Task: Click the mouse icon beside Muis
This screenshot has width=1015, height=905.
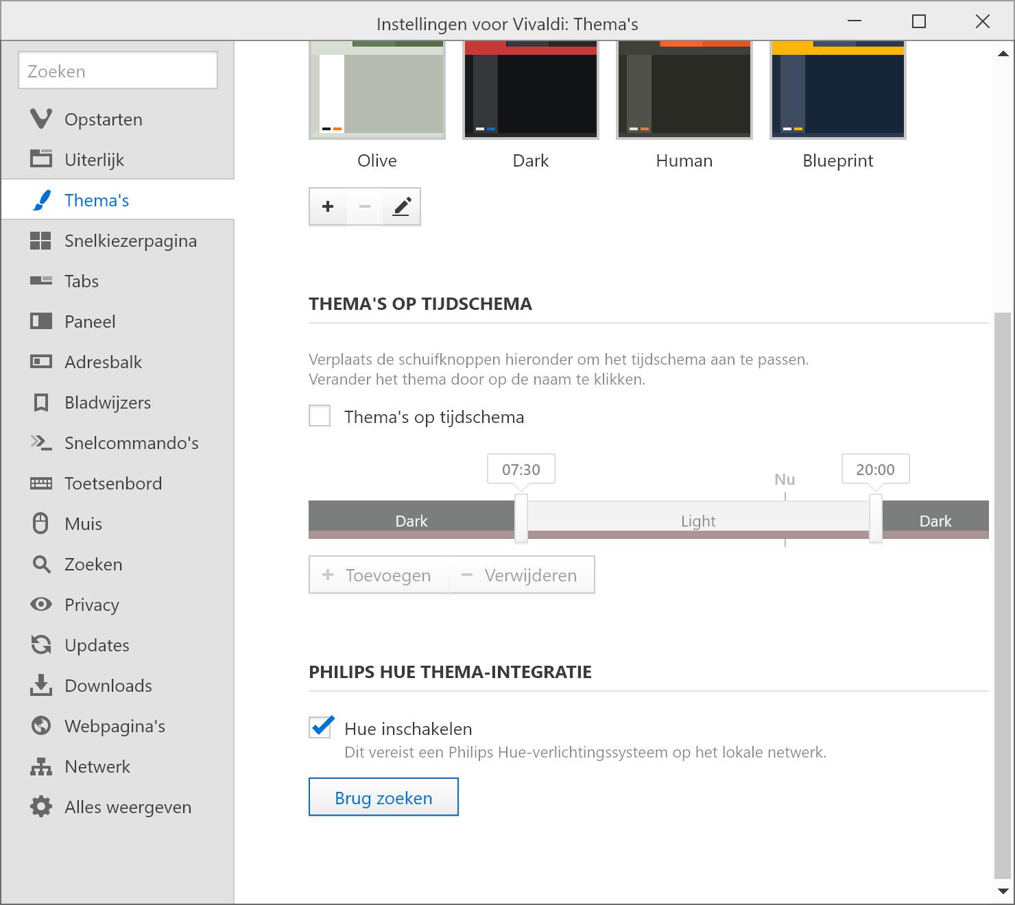Action: [x=41, y=524]
